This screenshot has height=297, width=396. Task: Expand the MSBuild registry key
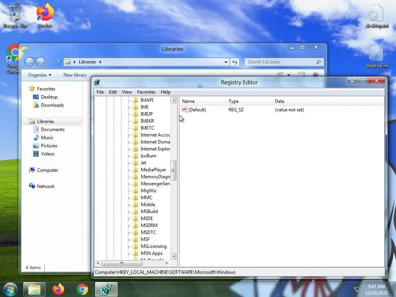129,212
